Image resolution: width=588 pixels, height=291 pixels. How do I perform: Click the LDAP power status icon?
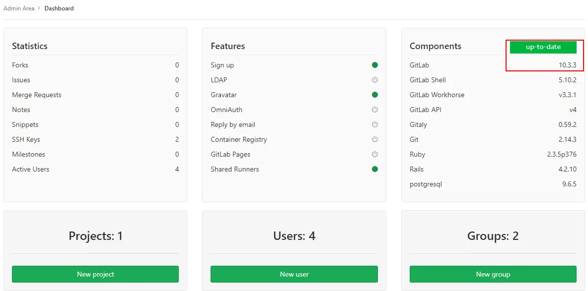[375, 80]
